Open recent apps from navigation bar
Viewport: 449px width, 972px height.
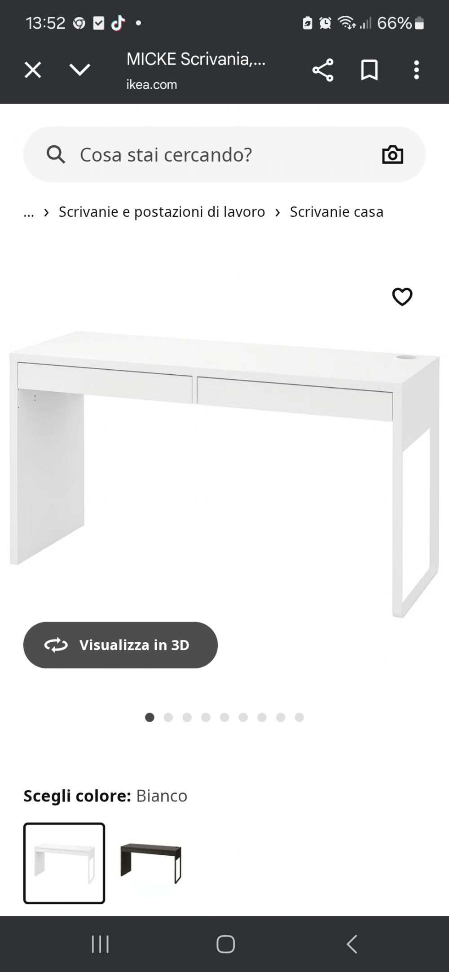(100, 944)
